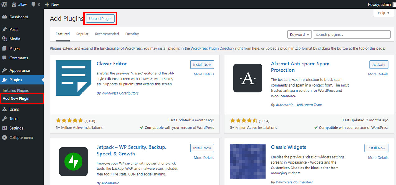396x185 pixels.
Task: Click the comments bubble icon in admin bar
Action: pos(34,4)
